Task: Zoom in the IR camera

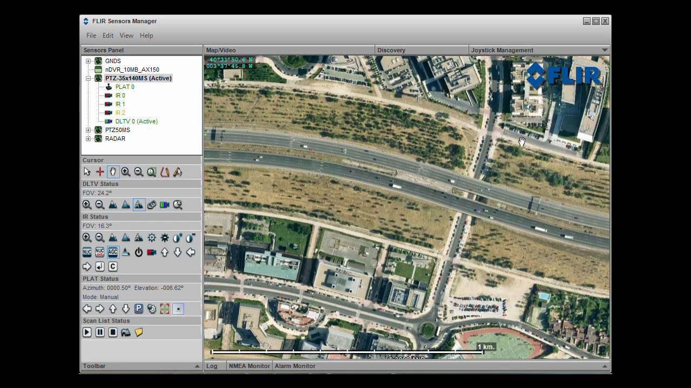Action: 87,238
